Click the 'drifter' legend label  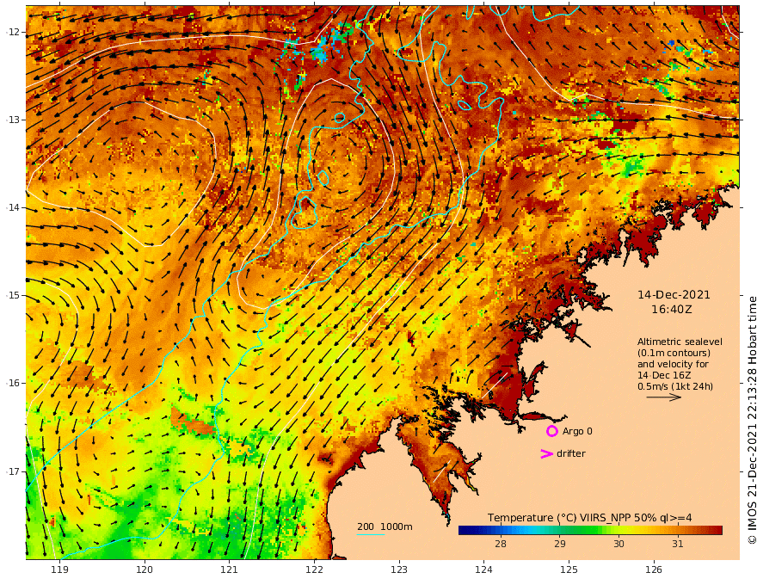[570, 453]
